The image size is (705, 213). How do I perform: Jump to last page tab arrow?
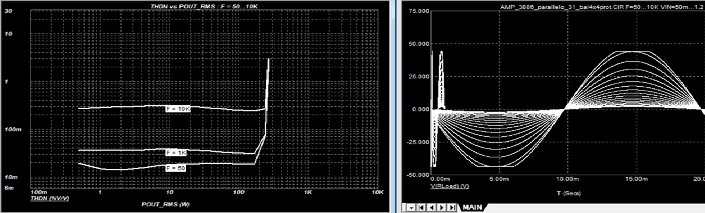pos(452,207)
